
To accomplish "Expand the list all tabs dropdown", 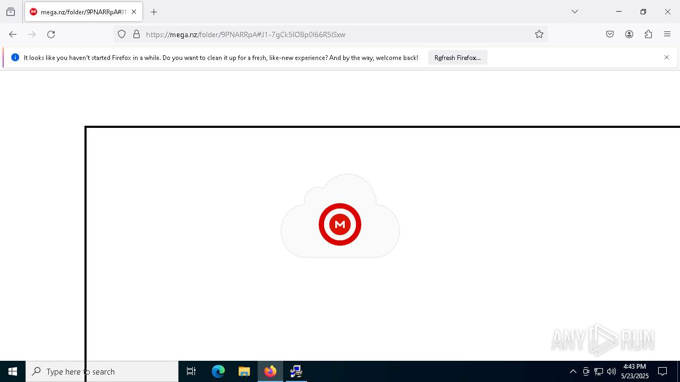I will 575,12.
